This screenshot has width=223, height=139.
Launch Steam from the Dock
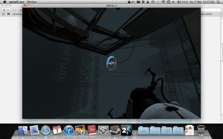115,130
